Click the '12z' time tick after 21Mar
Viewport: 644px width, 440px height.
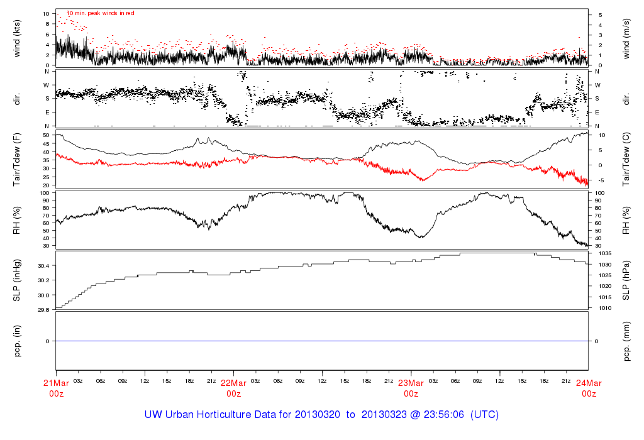[145, 382]
